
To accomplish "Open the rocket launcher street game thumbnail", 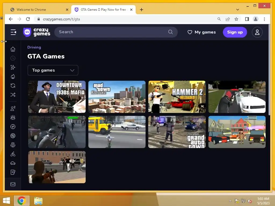I will click(x=57, y=167).
